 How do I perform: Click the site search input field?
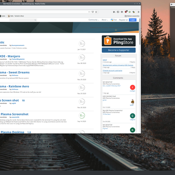[23, 20]
